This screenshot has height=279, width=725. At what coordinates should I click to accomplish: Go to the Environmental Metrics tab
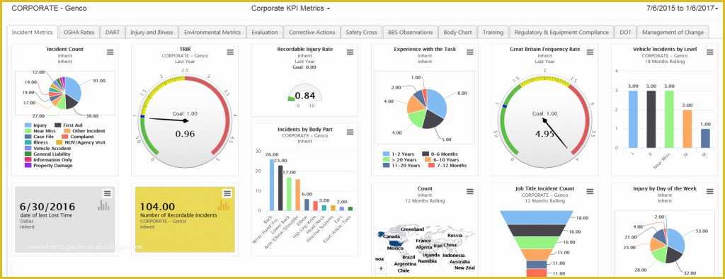[x=212, y=33]
